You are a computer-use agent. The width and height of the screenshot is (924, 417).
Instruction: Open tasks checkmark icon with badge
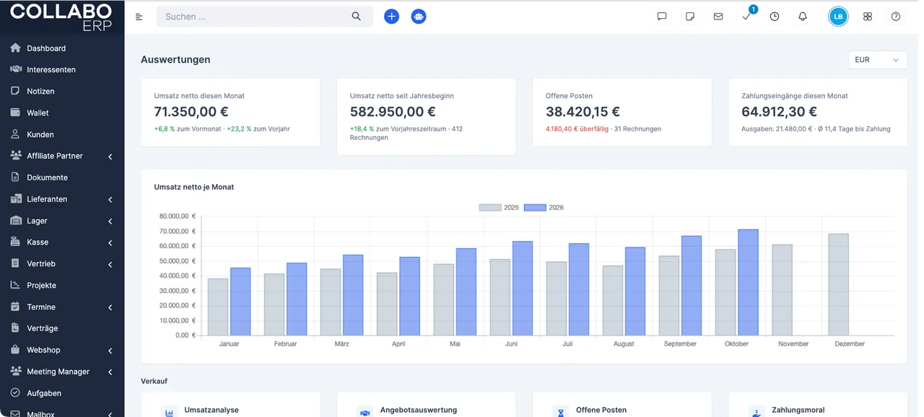[746, 16]
